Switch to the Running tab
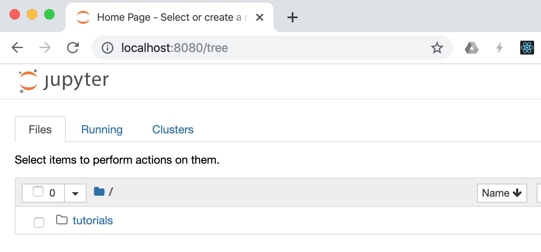The image size is (541, 252). [101, 129]
